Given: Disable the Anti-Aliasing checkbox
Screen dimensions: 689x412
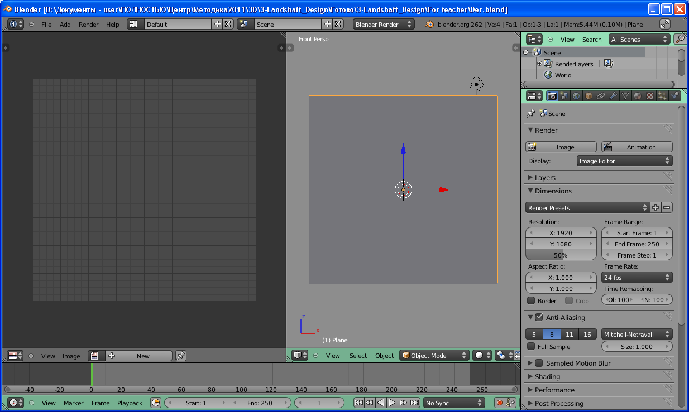Looking at the screenshot, I should pos(539,317).
